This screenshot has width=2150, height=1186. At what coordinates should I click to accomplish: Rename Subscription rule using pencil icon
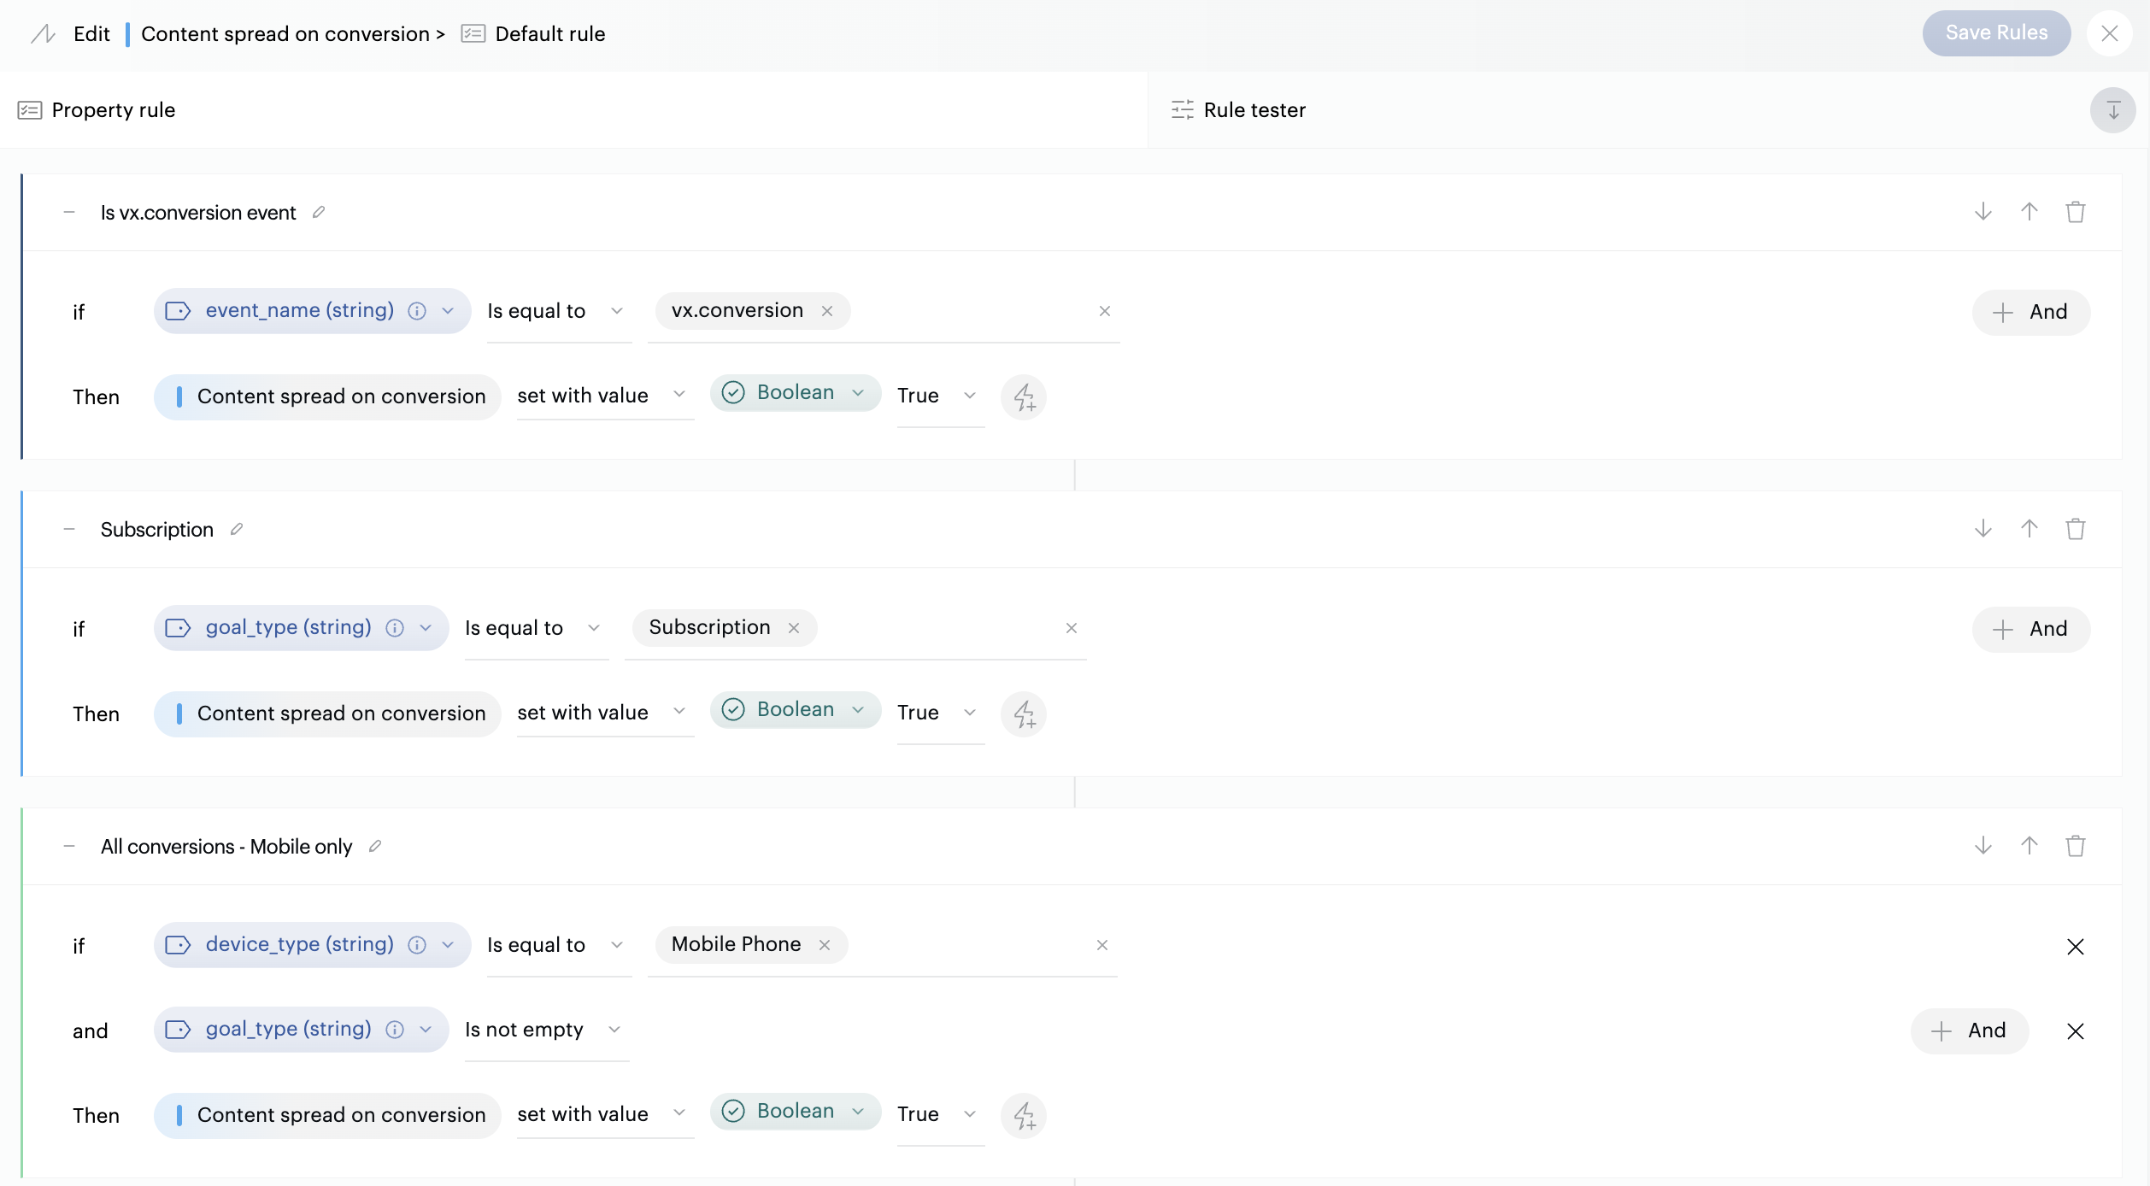pyautogui.click(x=237, y=528)
